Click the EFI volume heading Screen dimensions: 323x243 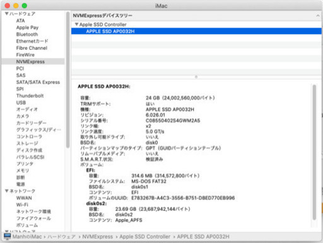point(91,170)
